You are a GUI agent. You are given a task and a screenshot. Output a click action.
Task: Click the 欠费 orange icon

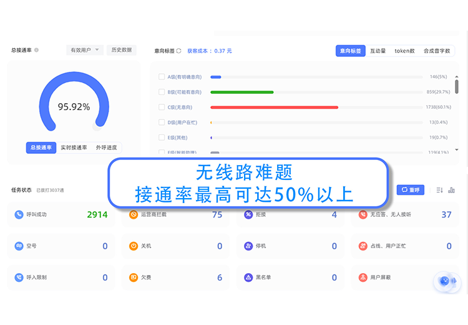(134, 277)
